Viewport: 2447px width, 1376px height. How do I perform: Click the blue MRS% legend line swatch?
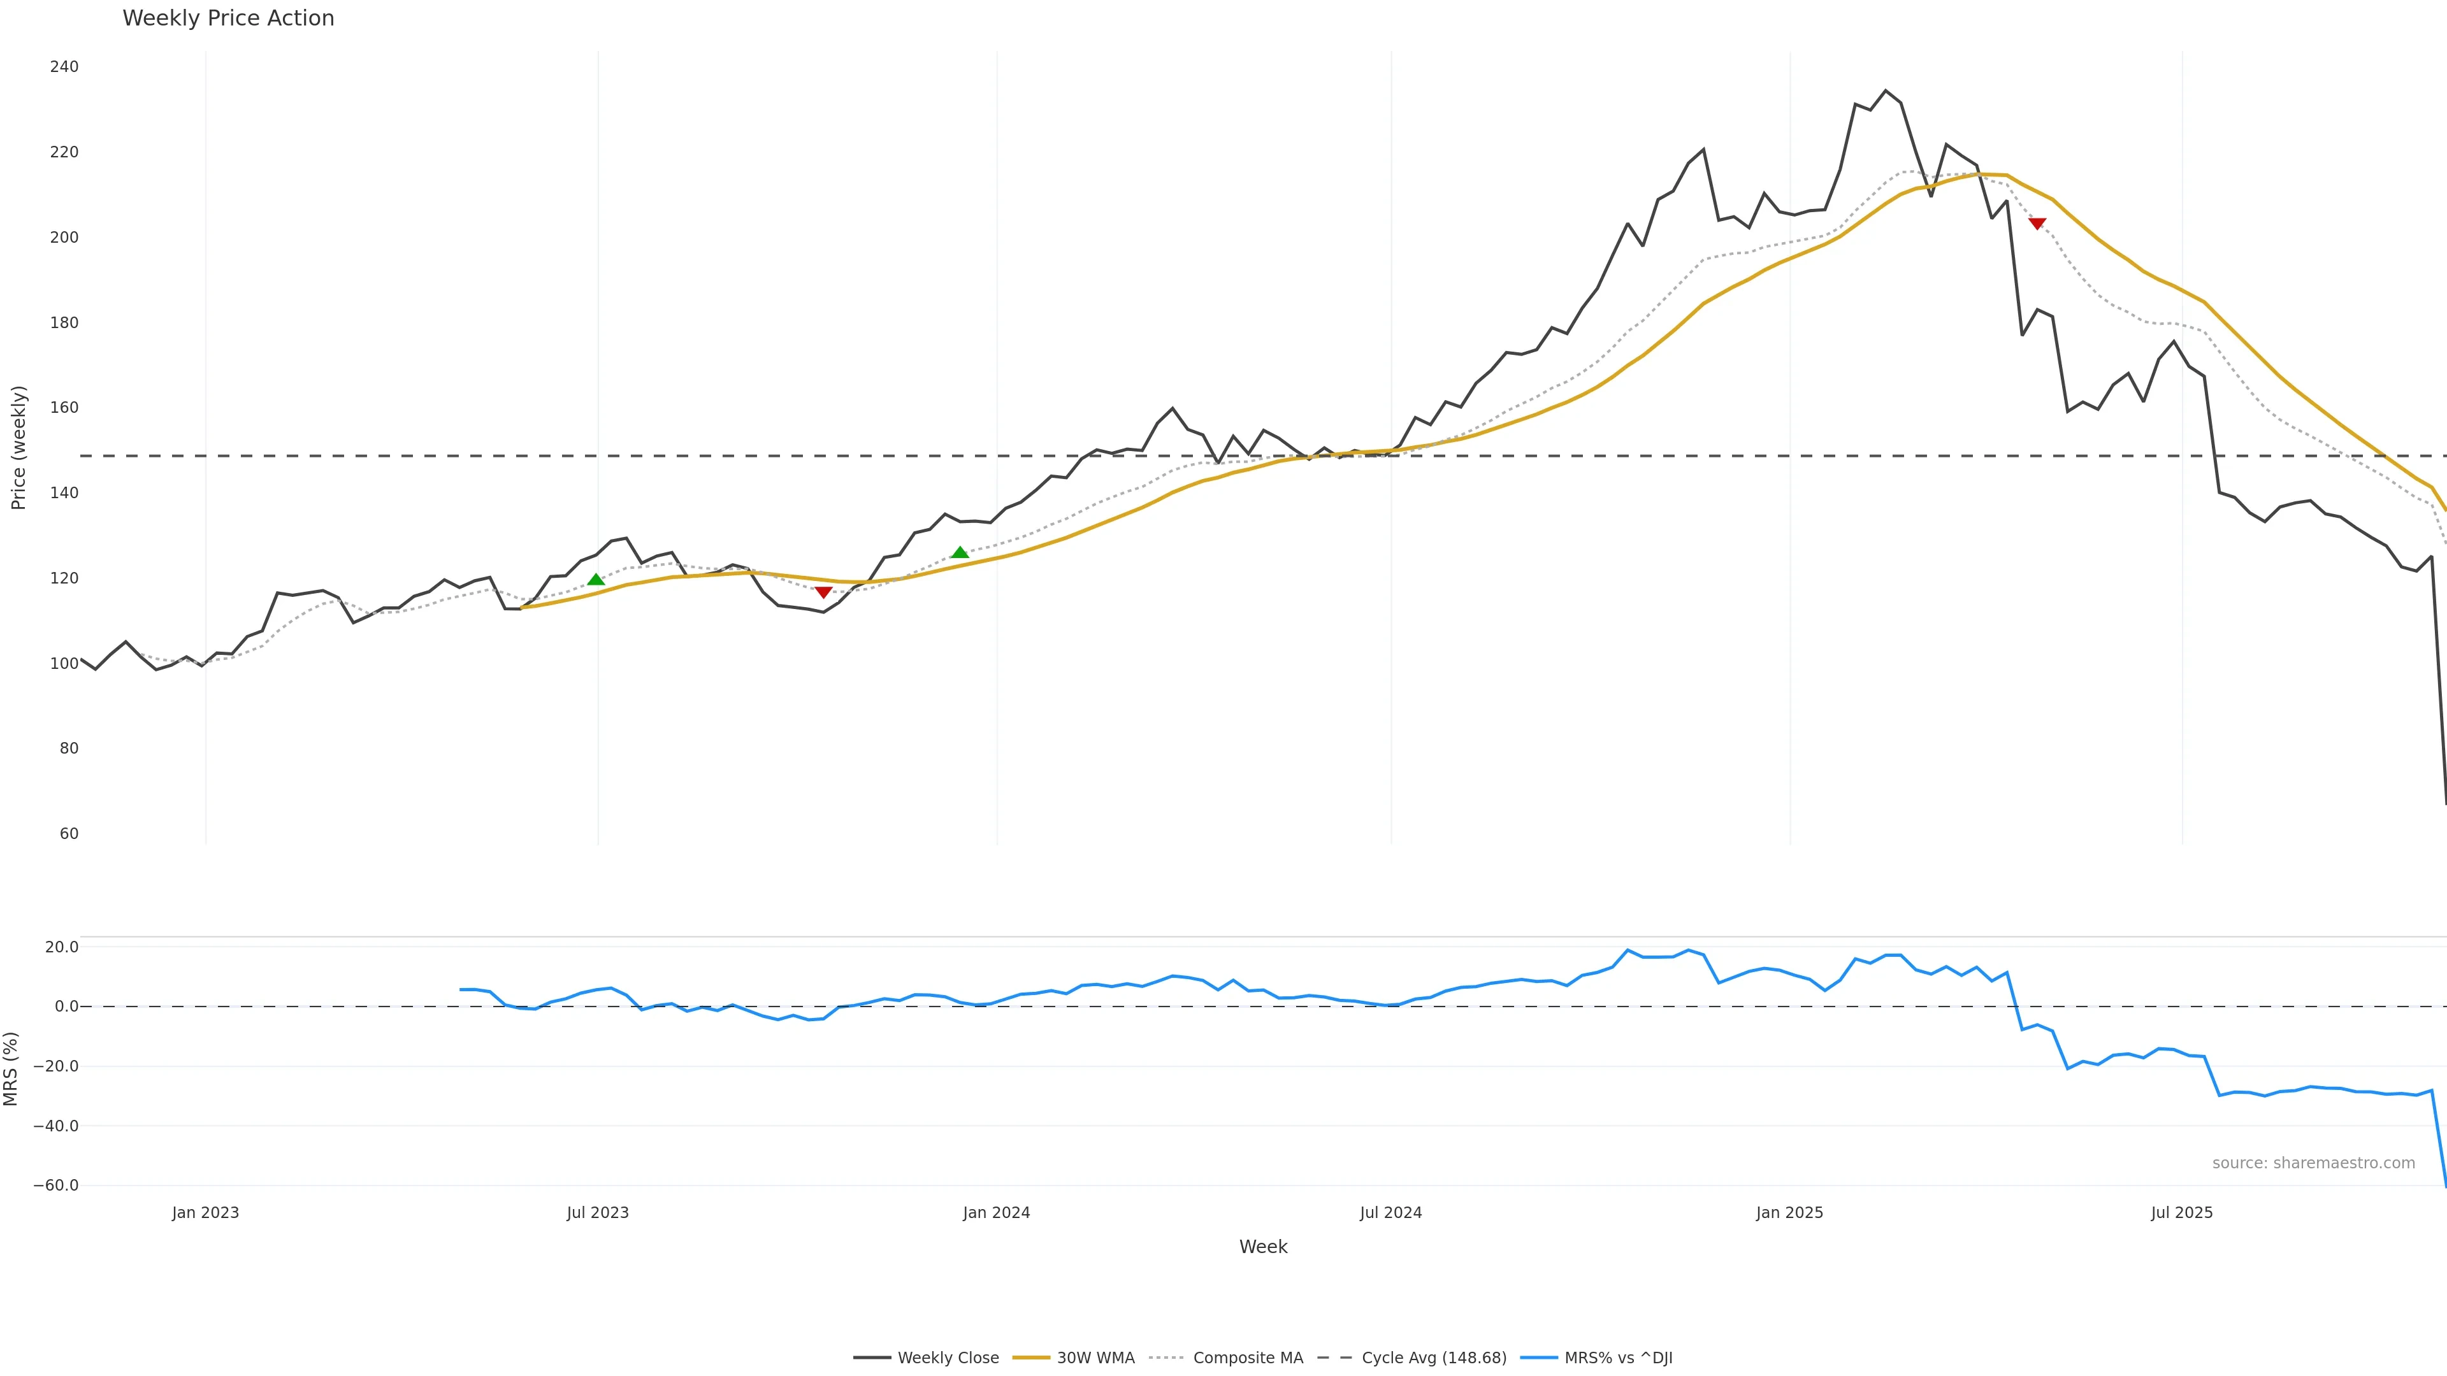(x=1539, y=1358)
